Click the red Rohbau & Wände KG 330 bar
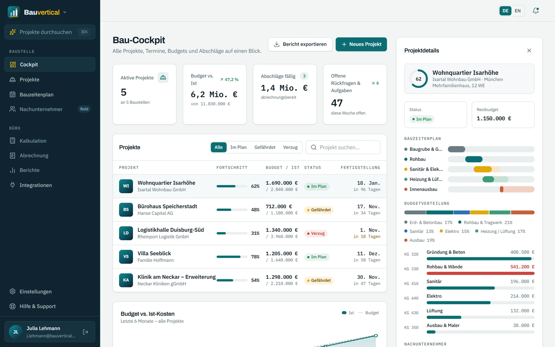The height and width of the screenshot is (347, 555). click(480, 273)
